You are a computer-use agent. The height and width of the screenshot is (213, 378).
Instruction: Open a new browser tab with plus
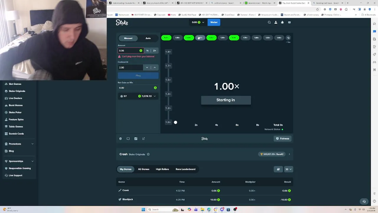pos(348,3)
